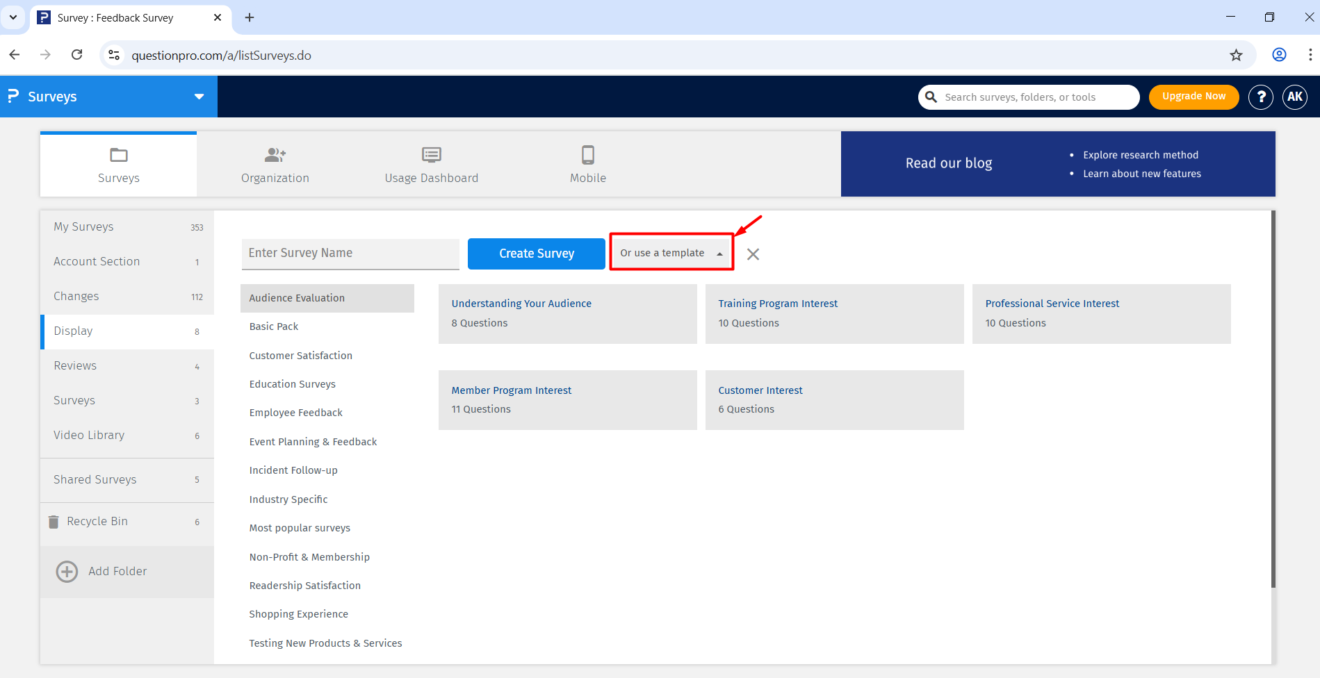Select the Education Surveys template category
The height and width of the screenshot is (678, 1320).
[327, 384]
